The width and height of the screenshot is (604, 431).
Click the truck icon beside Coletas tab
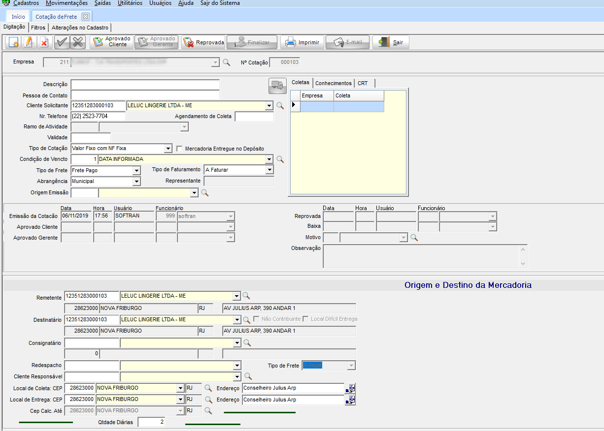click(277, 86)
